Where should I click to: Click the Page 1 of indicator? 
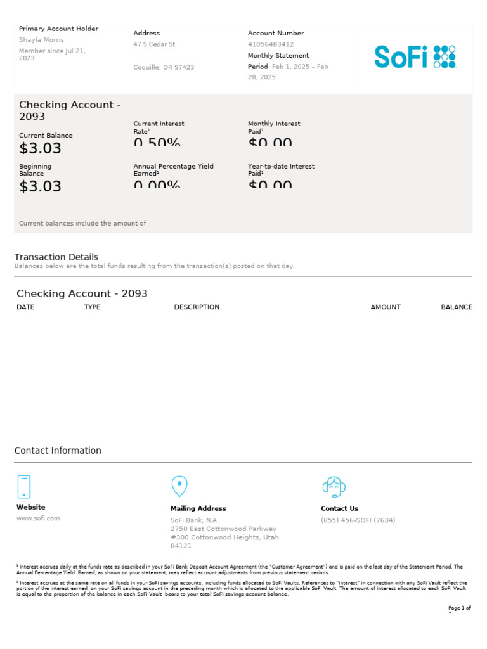pos(459,608)
